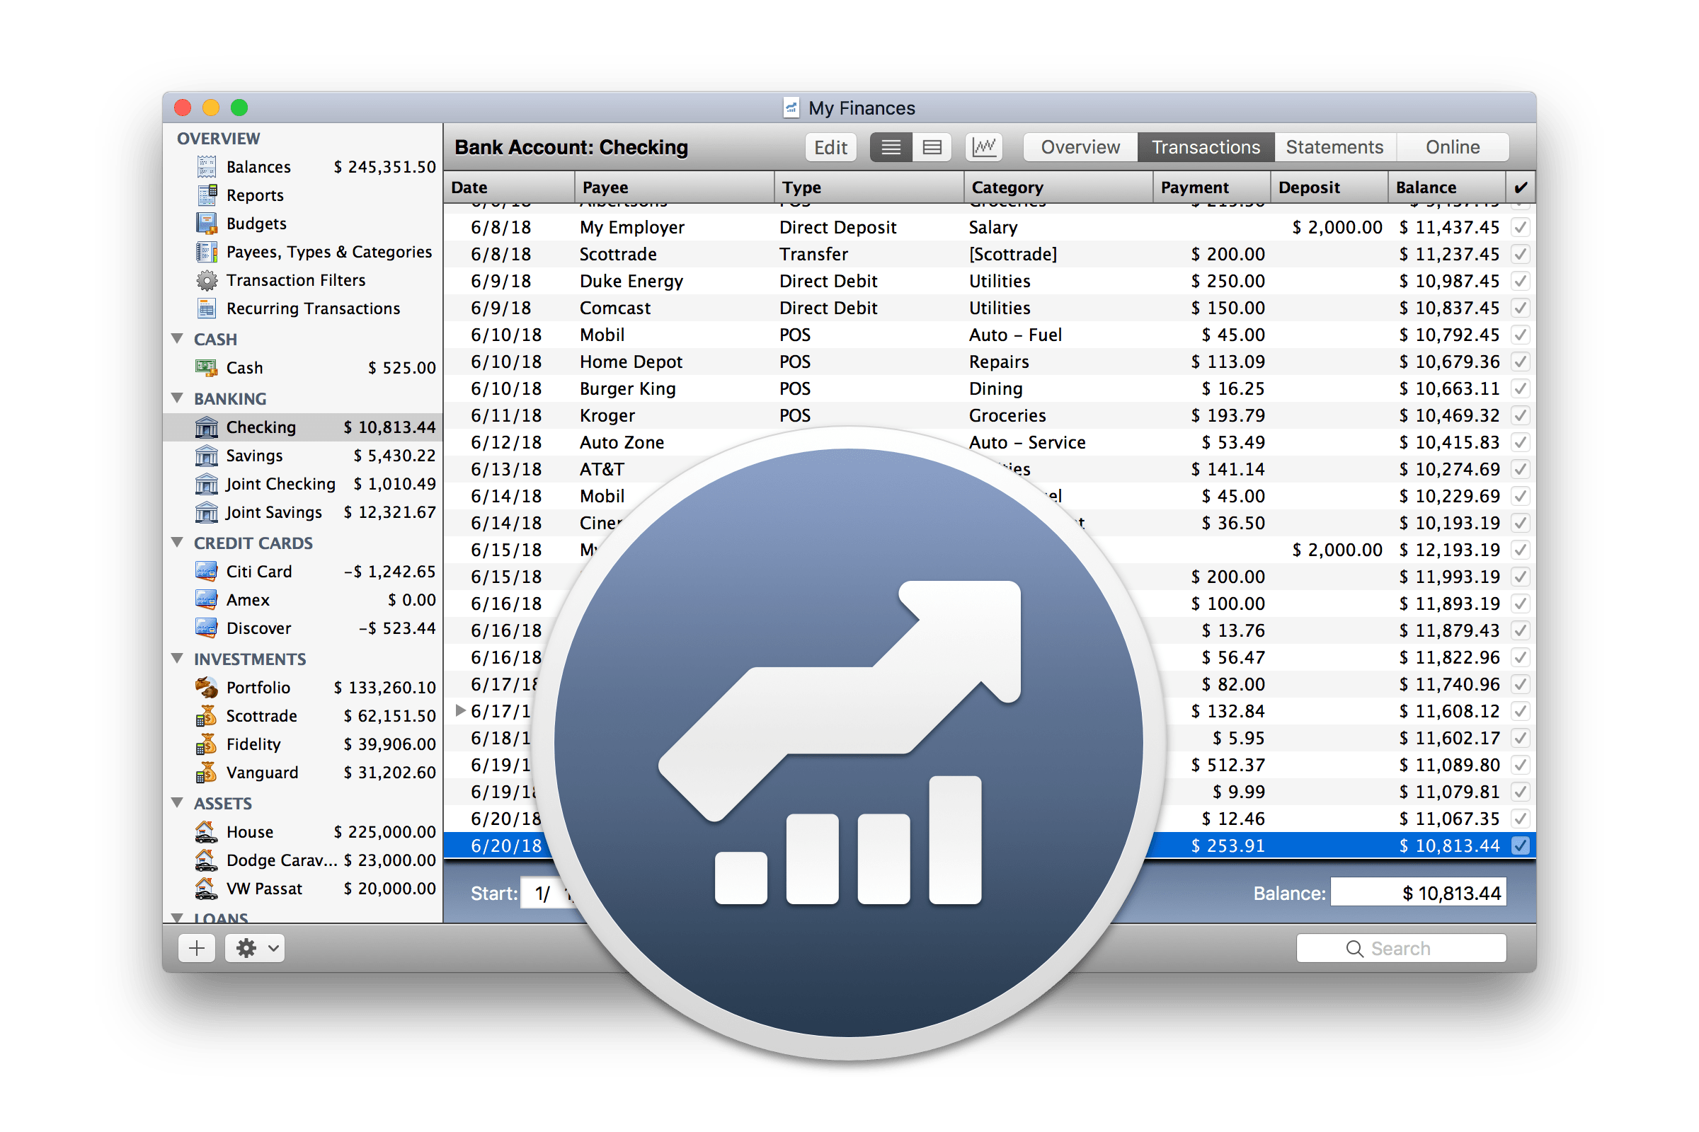Open Transaction Filters settings
The height and width of the screenshot is (1132, 1699).
(x=296, y=280)
